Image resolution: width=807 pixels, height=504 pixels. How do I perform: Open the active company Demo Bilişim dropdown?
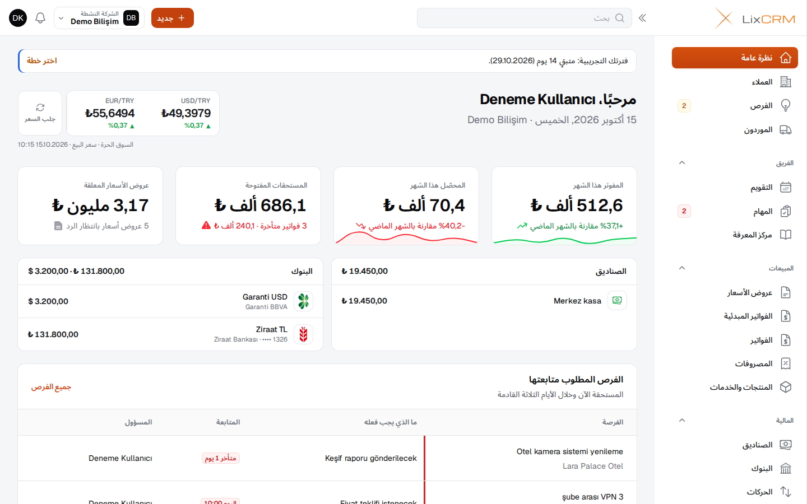(99, 18)
